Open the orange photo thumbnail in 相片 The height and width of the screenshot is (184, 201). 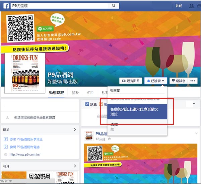tap(14, 175)
